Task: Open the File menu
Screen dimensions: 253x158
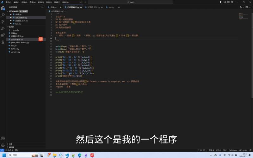Action: click(9, 2)
